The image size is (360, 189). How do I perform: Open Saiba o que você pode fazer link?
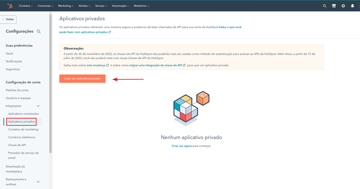150,30
